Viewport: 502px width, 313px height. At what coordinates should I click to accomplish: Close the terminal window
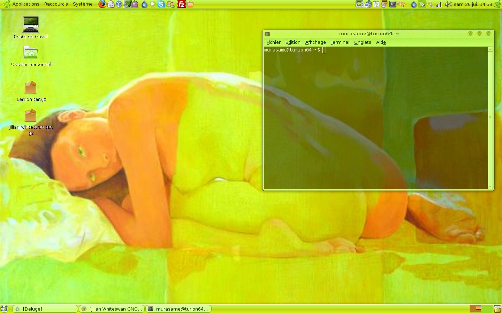[488, 34]
